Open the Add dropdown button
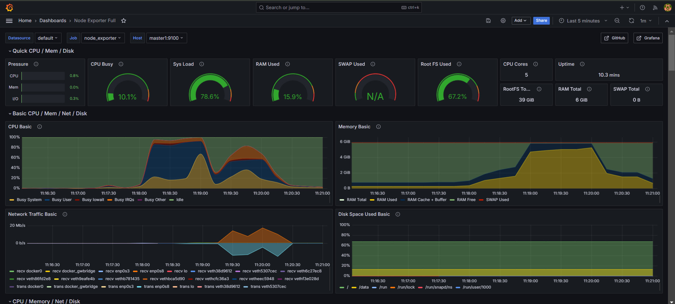The image size is (675, 304). pyautogui.click(x=521, y=21)
